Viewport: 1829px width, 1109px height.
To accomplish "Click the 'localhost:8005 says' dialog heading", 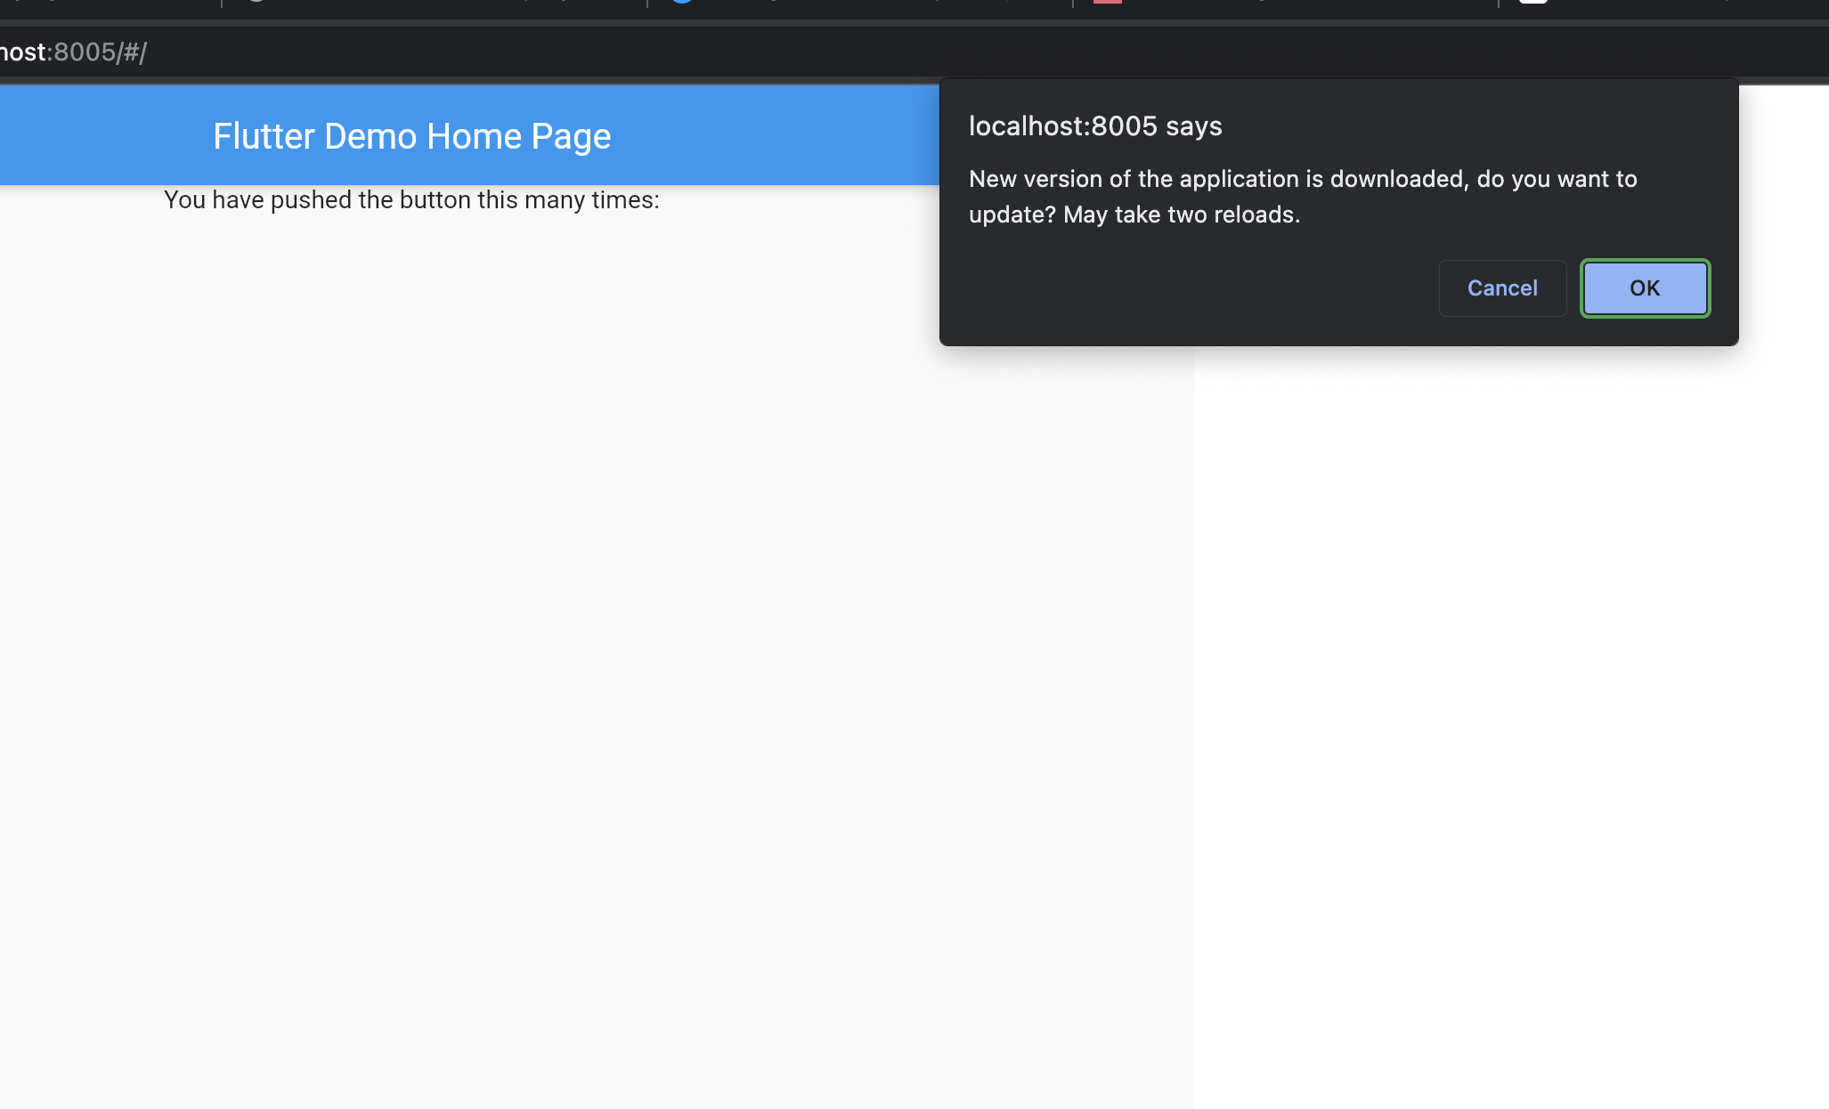I will (1094, 126).
